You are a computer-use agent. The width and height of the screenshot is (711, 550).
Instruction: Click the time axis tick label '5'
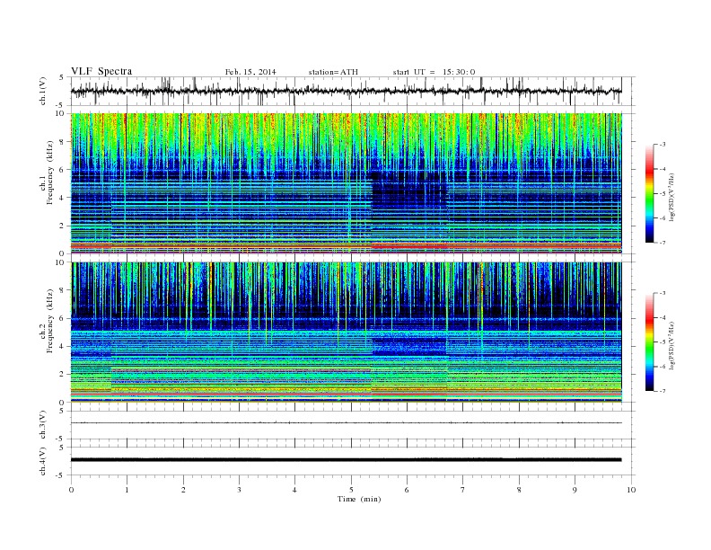351,490
